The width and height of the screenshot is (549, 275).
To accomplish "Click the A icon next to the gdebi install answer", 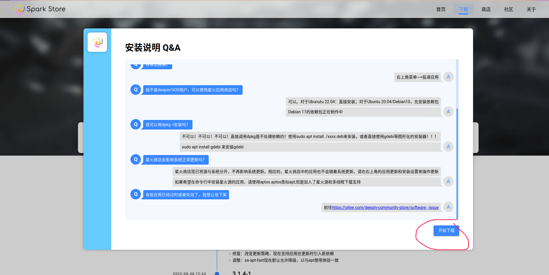I will 448,147.
